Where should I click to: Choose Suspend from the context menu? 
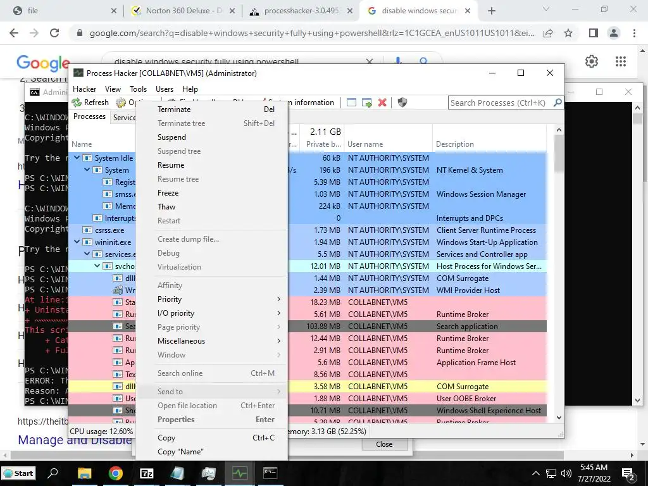point(212,137)
